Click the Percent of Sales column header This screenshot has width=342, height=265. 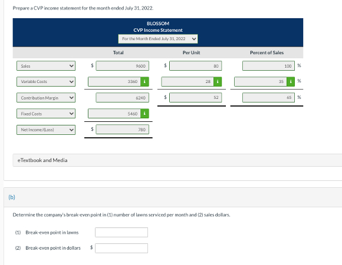267,52
